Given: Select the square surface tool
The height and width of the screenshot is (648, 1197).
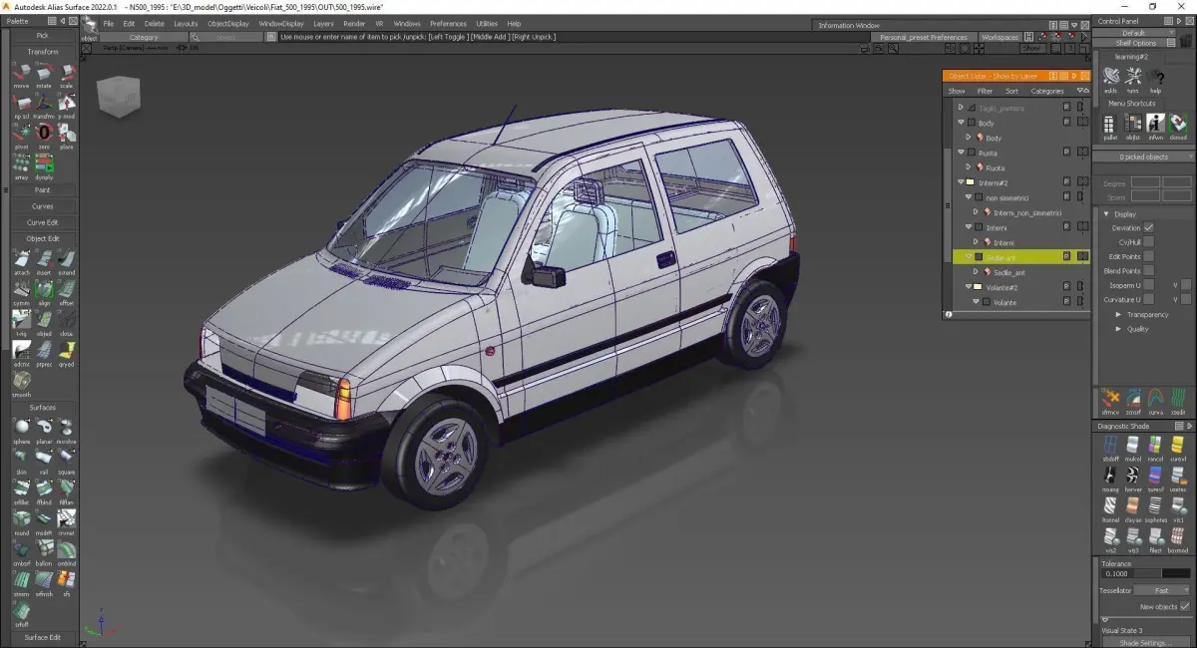Looking at the screenshot, I should point(66,458).
